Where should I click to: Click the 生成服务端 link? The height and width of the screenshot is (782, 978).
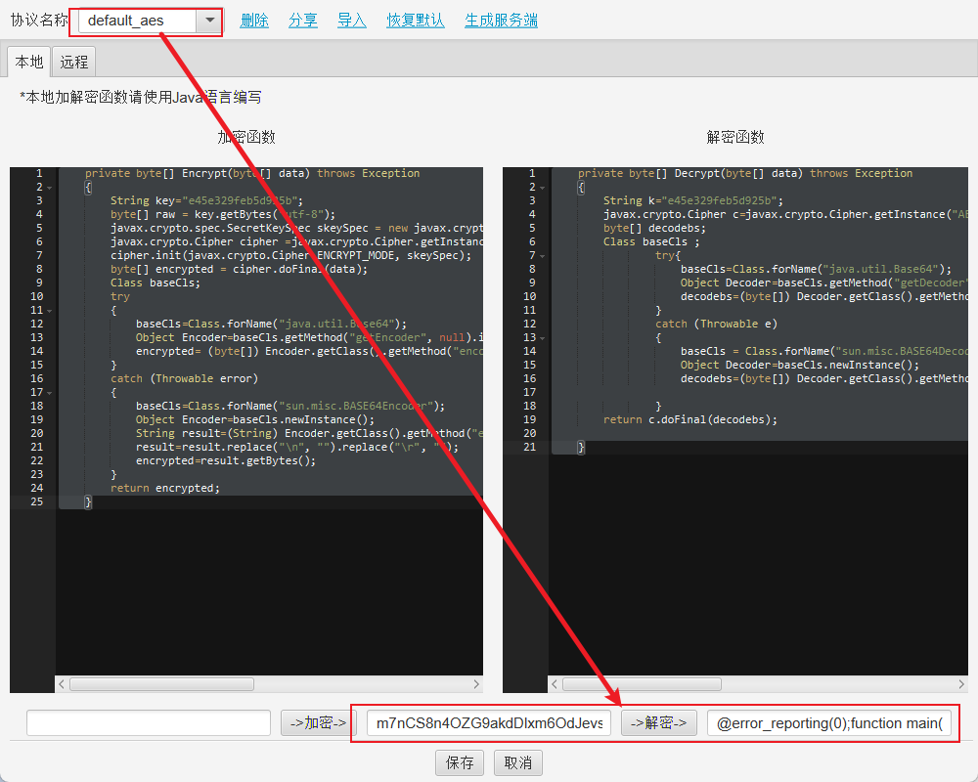501,21
